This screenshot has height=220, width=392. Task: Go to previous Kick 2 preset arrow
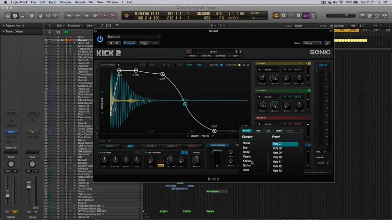237,51
